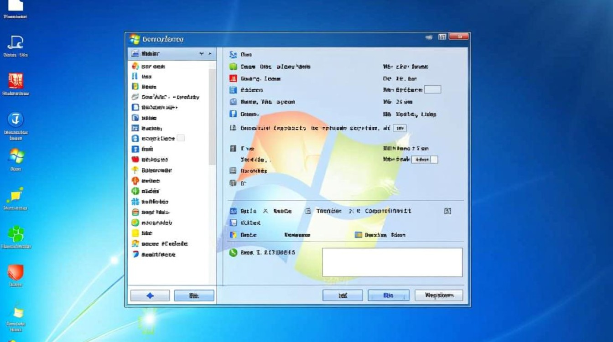The image size is (613, 342).
Task: Click inside the large white text box
Action: [392, 262]
